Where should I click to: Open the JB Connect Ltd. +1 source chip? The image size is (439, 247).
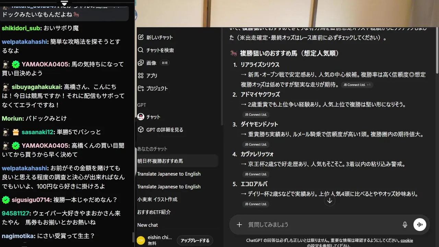tap(357, 85)
